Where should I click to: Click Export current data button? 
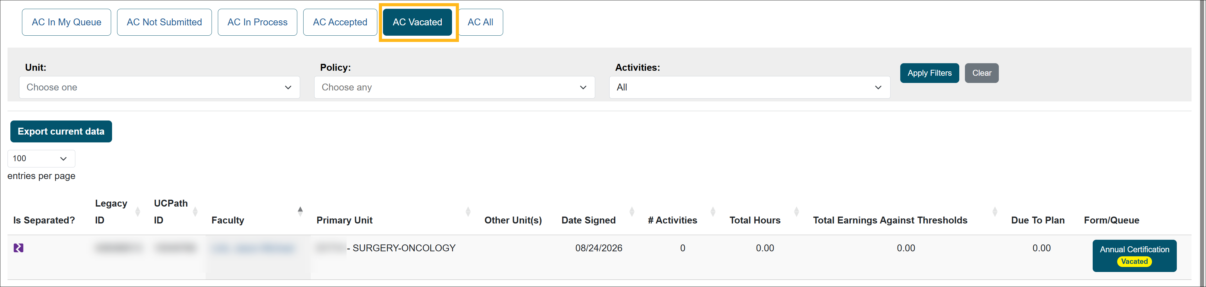coord(61,131)
